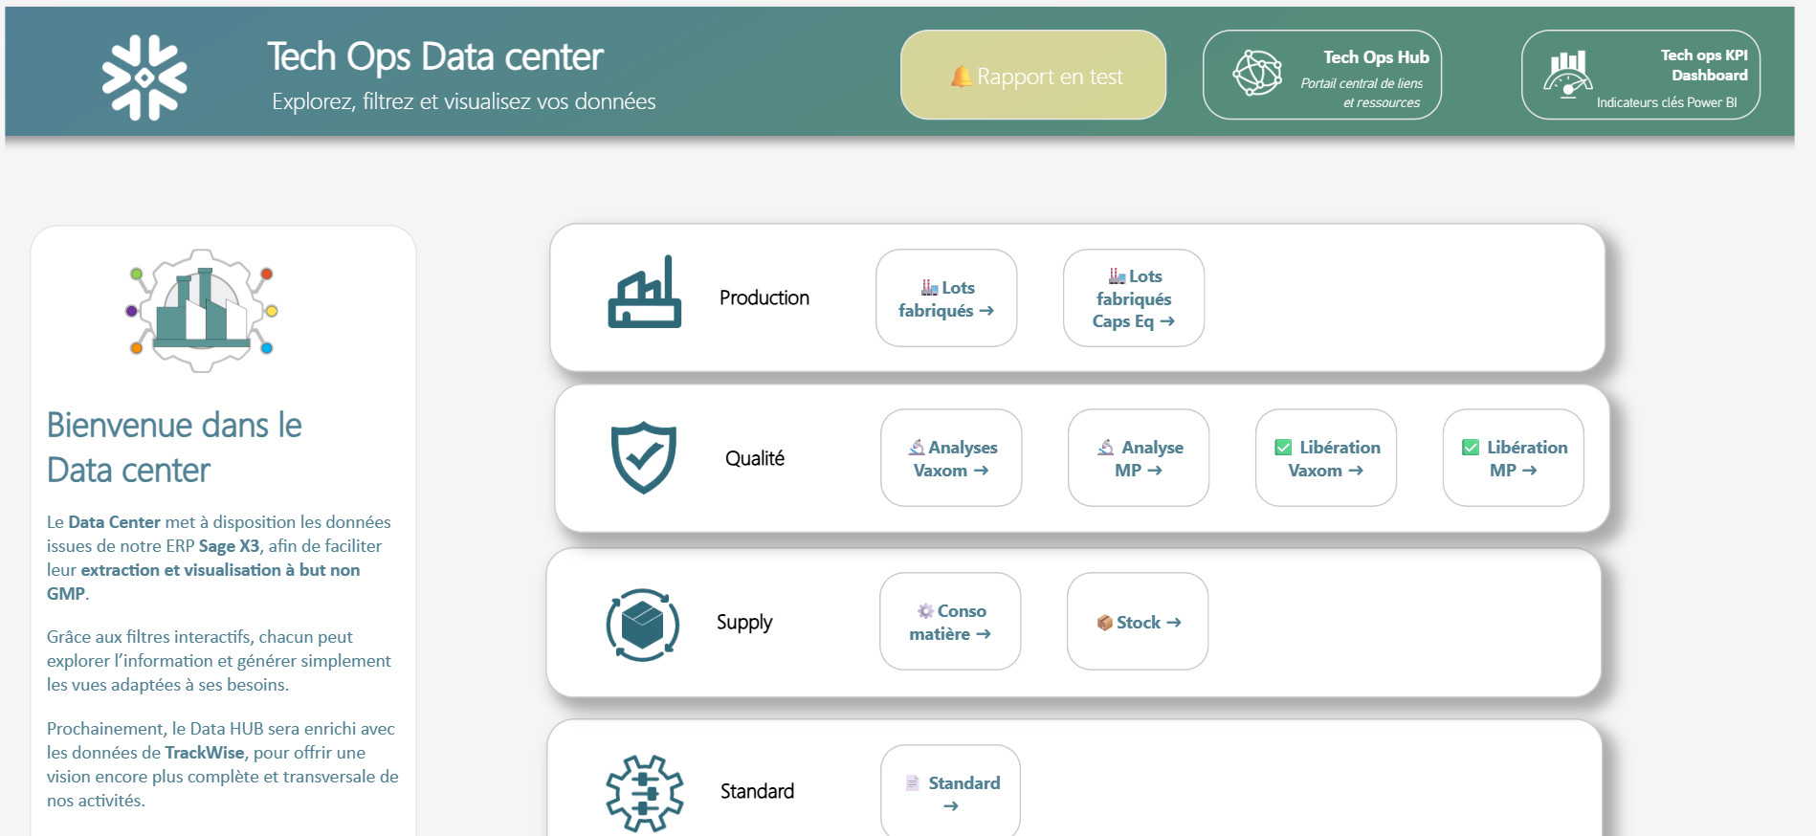Click the Production factory icon
This screenshot has height=836, width=1816.
(644, 293)
